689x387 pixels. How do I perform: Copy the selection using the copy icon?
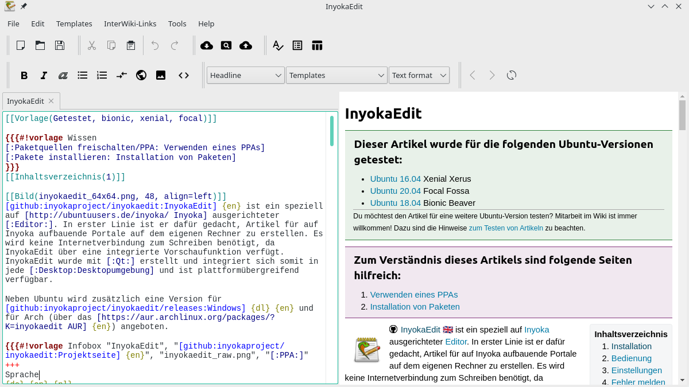click(111, 45)
